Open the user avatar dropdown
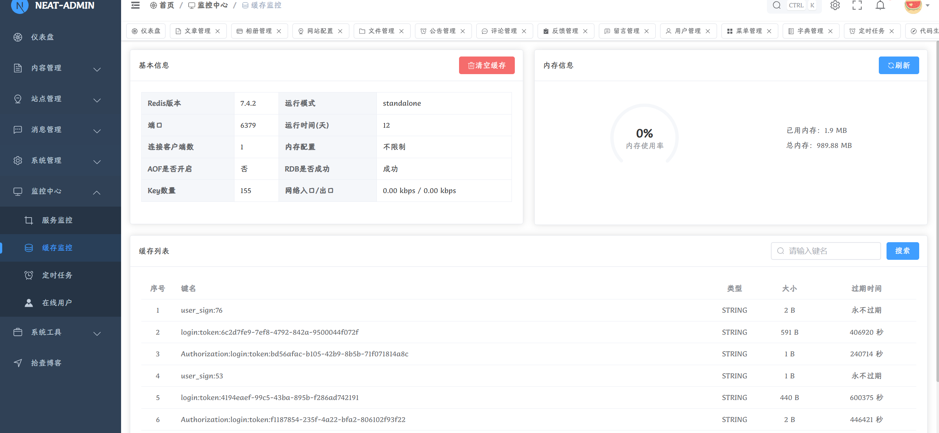The image size is (939, 433). pyautogui.click(x=917, y=6)
